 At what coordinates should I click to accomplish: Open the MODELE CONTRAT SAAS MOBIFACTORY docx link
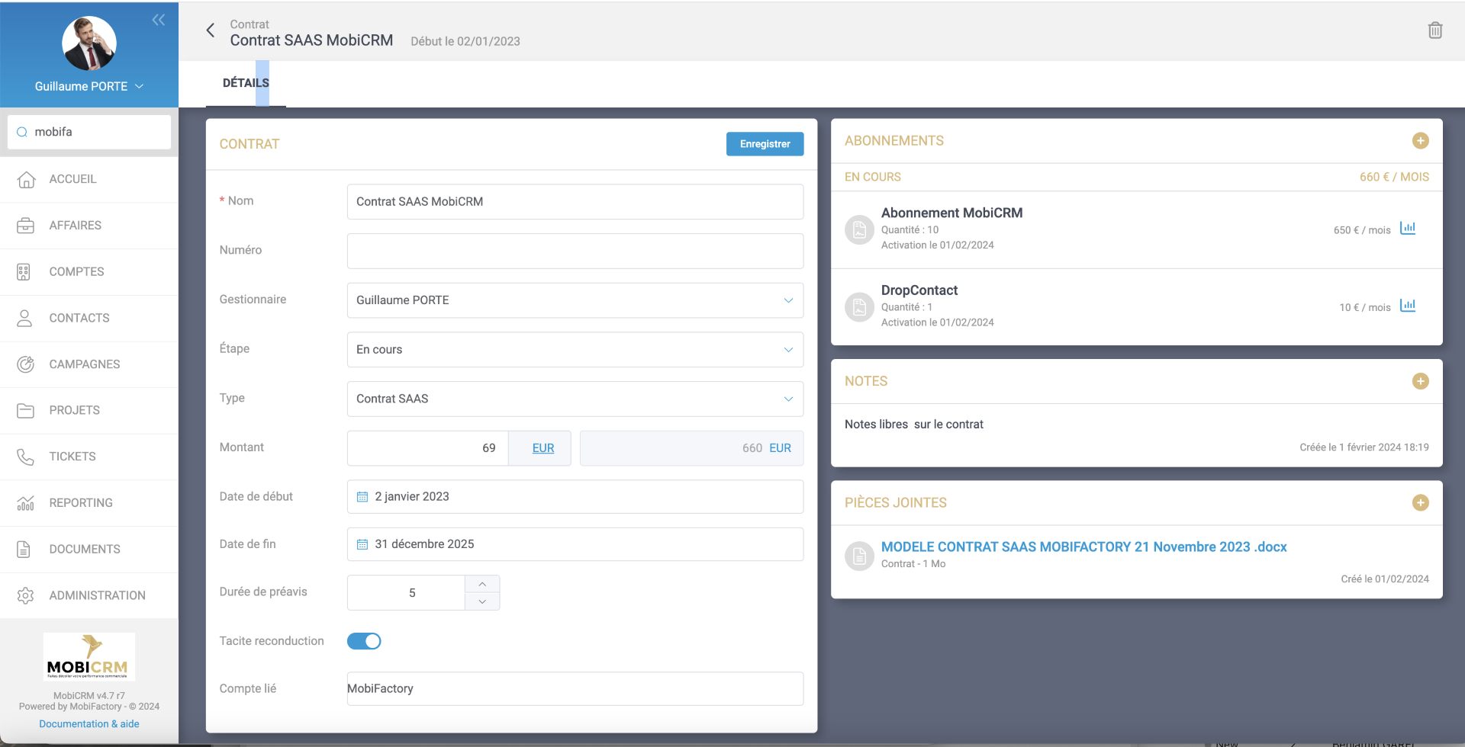(1083, 547)
